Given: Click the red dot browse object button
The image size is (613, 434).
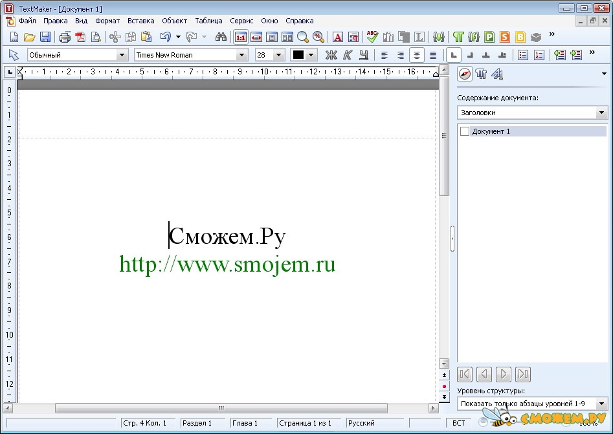Looking at the screenshot, I should 444,386.
